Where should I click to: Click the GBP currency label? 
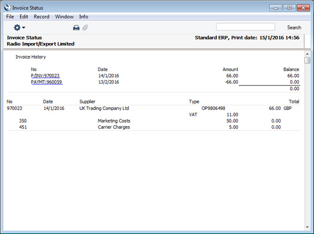(x=288, y=108)
